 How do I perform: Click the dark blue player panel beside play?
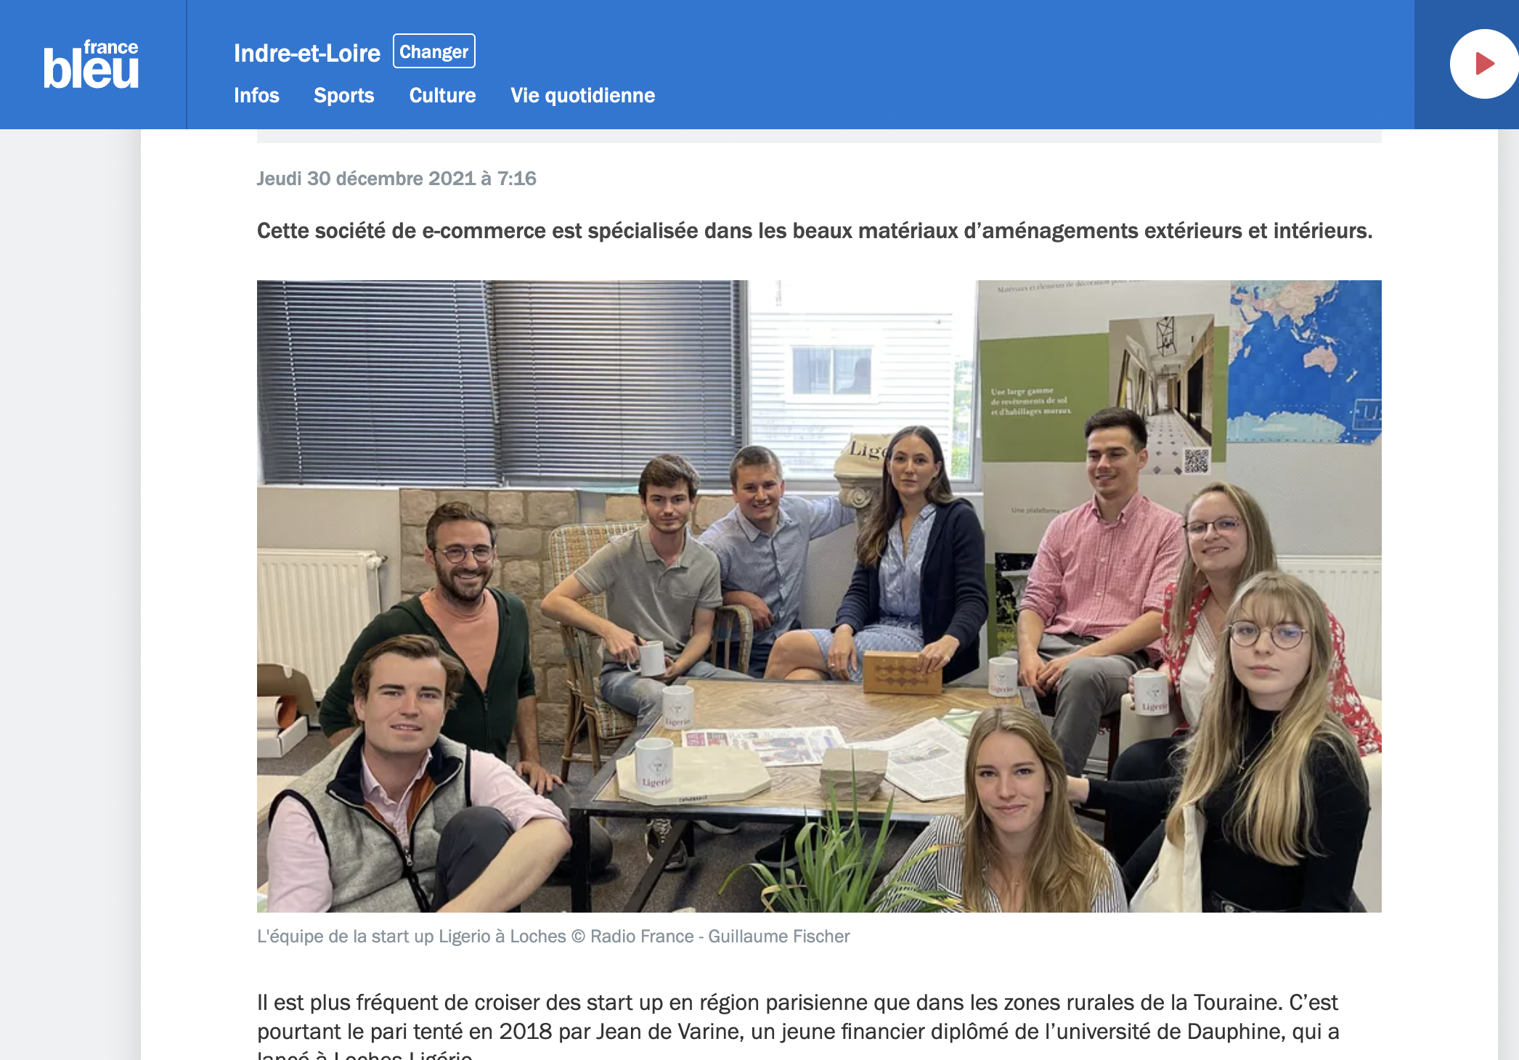1467,64
